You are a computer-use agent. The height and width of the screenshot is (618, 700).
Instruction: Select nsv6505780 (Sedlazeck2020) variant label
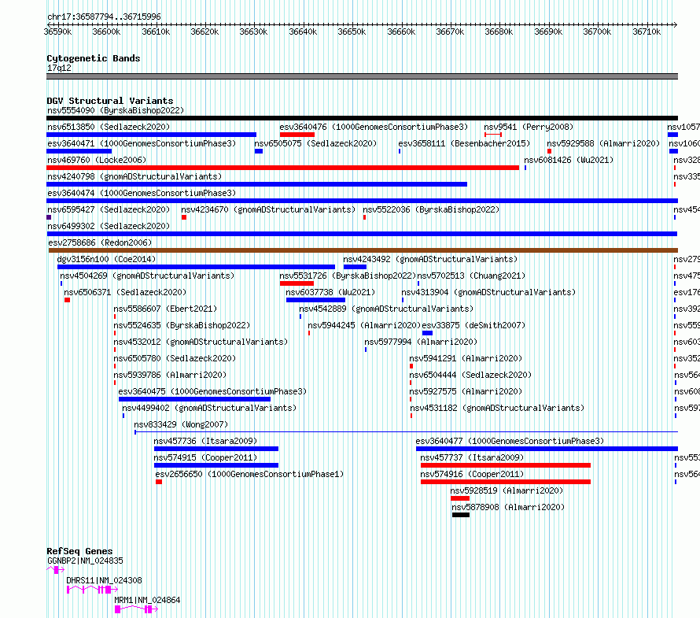(x=175, y=358)
